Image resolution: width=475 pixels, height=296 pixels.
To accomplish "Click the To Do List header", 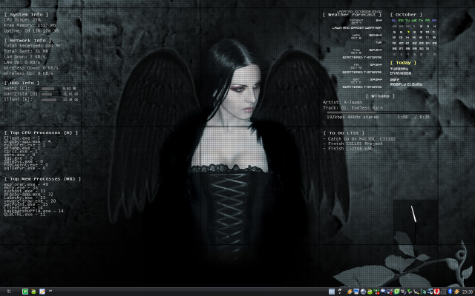I will [x=344, y=133].
